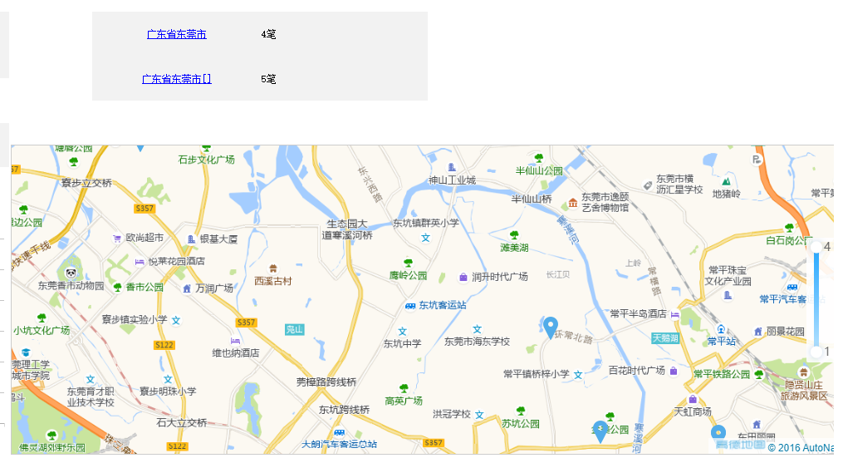843x463 pixels.
Task: Click the 天虹商场 shopping bag icon
Action: (x=693, y=400)
